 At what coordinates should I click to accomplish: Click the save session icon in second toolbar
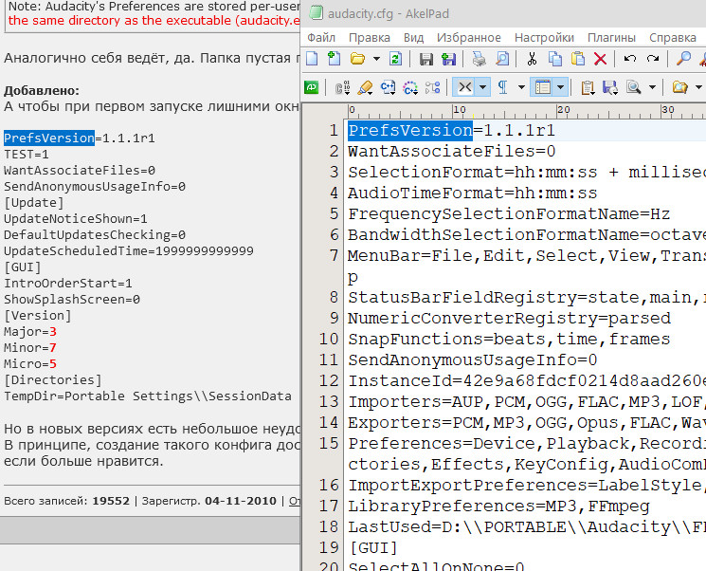click(x=610, y=87)
